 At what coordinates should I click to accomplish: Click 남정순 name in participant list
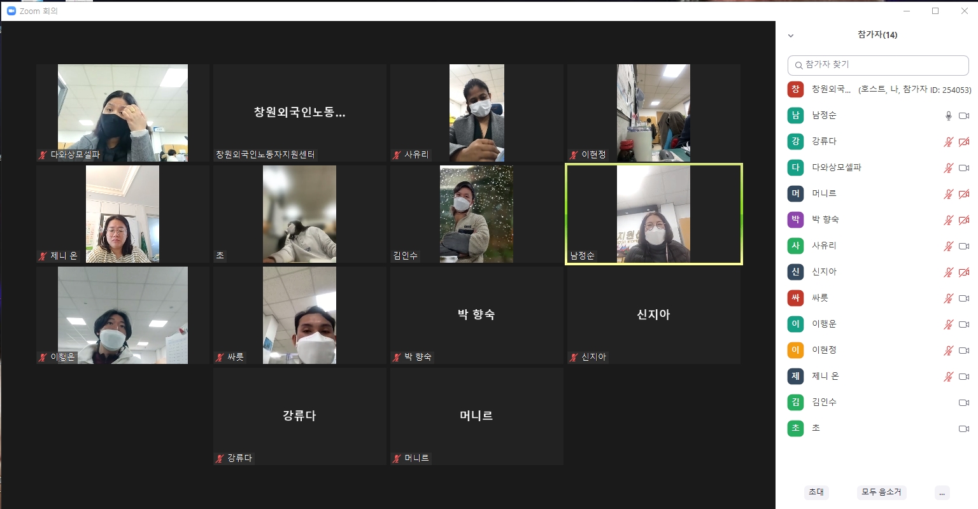click(824, 115)
